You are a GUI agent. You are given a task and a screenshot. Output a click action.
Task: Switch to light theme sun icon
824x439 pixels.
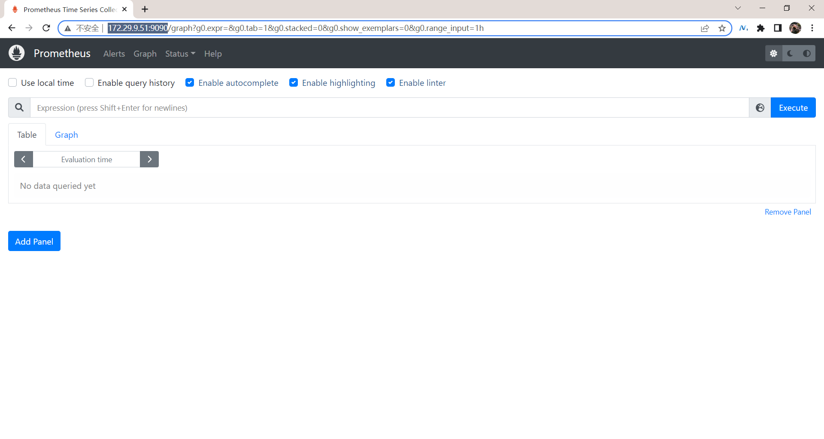(774, 53)
